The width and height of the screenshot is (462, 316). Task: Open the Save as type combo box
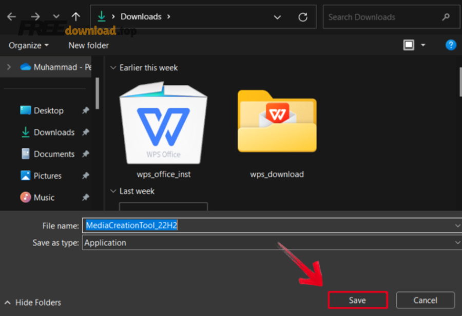[272, 243]
